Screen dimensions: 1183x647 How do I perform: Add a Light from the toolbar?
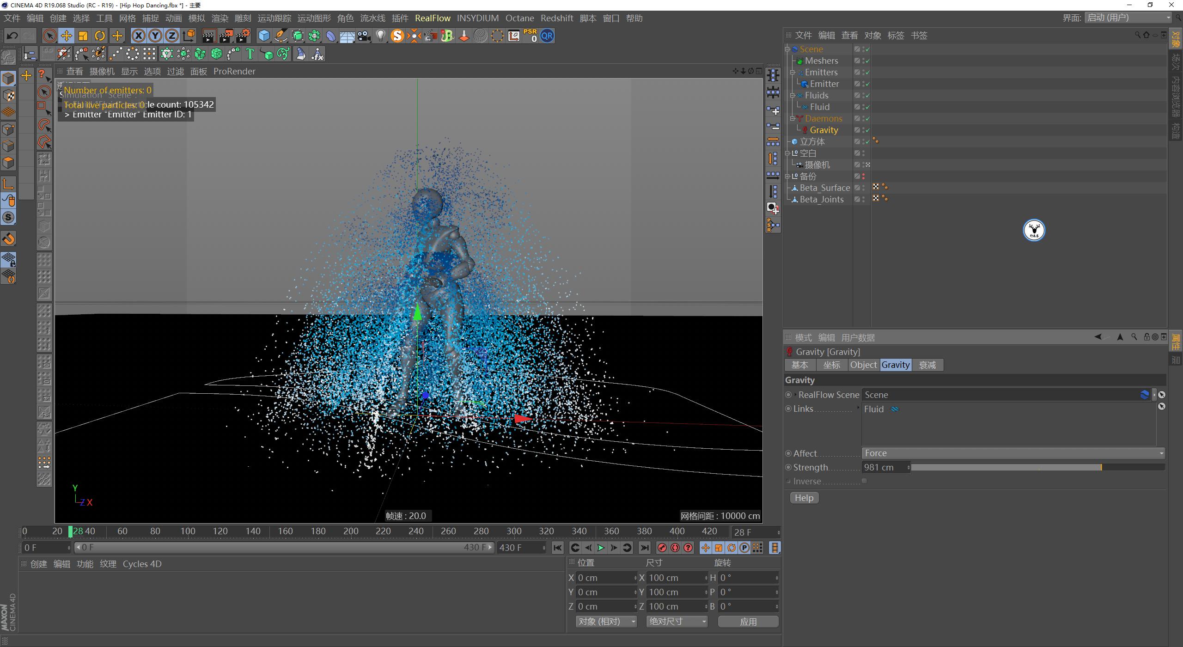(x=380, y=36)
